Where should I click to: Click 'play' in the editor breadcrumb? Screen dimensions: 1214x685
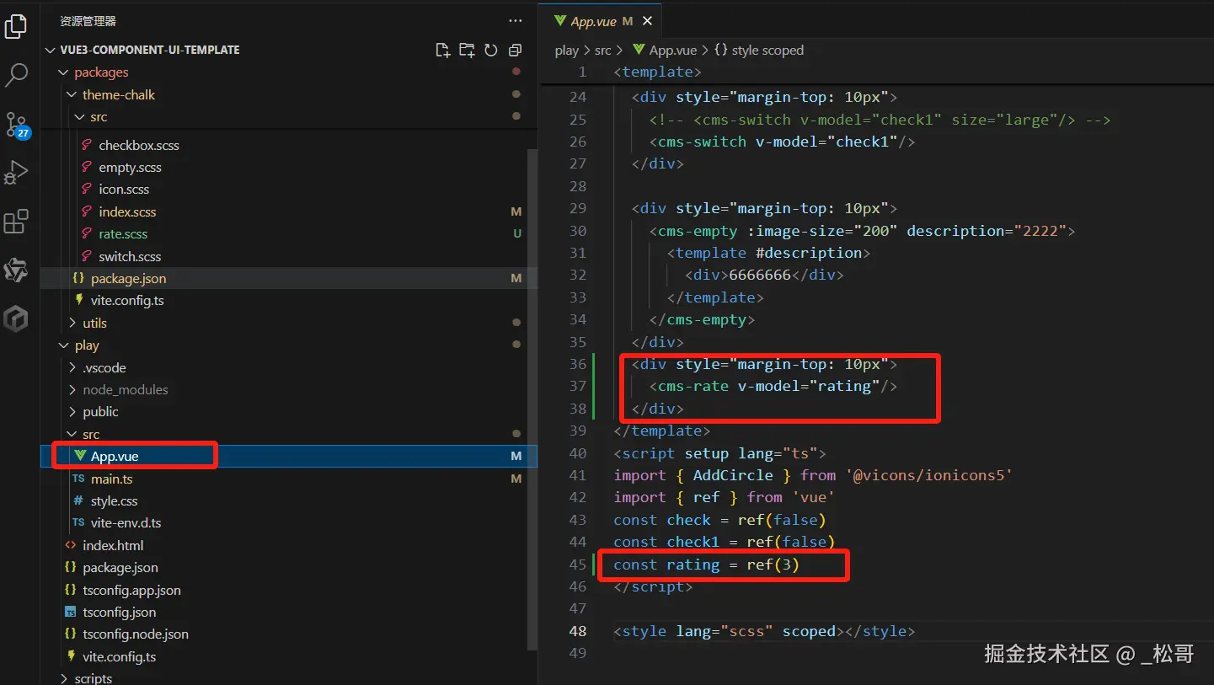coord(566,51)
